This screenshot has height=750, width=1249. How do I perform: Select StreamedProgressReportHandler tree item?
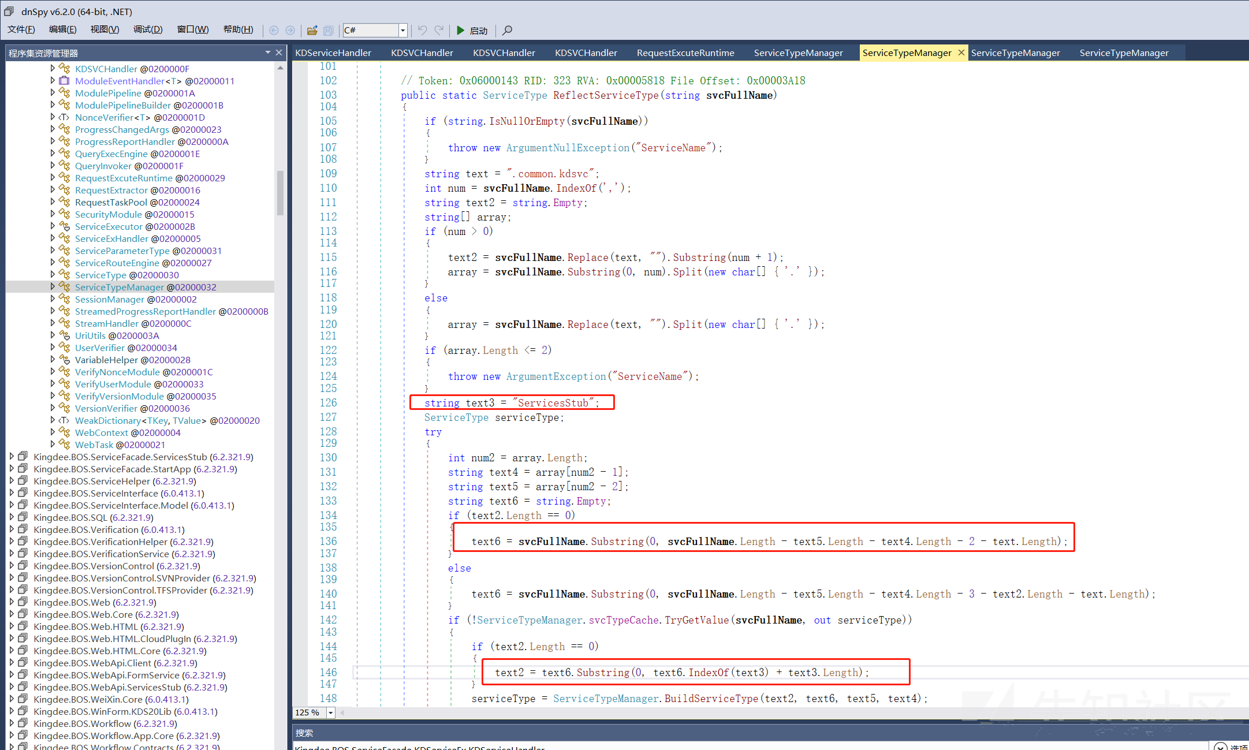pos(171,311)
